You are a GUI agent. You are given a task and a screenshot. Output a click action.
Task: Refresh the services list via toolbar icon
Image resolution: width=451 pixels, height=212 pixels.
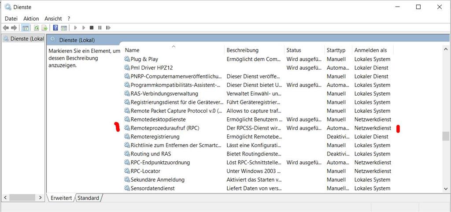coord(36,28)
